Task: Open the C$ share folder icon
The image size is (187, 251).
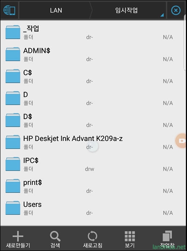Action: pos(13,76)
